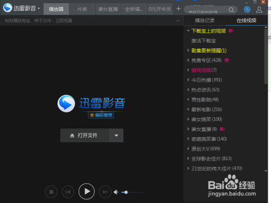Adjust the volume slider
Image resolution: width=271 pixels, height=203 pixels.
click(x=132, y=192)
